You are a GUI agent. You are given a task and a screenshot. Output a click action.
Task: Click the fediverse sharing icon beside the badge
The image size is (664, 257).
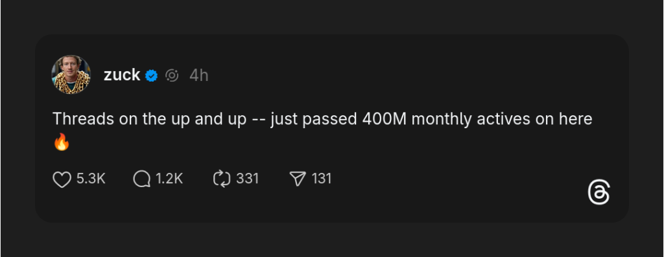[x=171, y=76]
